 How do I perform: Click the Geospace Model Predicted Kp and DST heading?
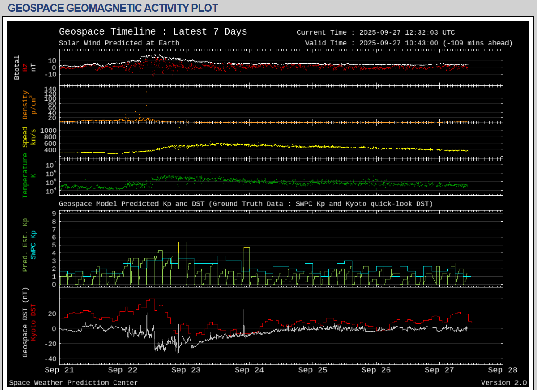click(x=246, y=204)
